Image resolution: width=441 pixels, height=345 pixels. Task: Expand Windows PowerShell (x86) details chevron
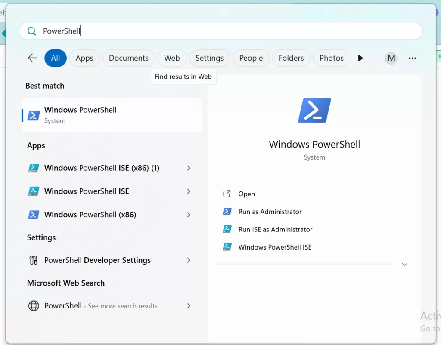point(189,215)
